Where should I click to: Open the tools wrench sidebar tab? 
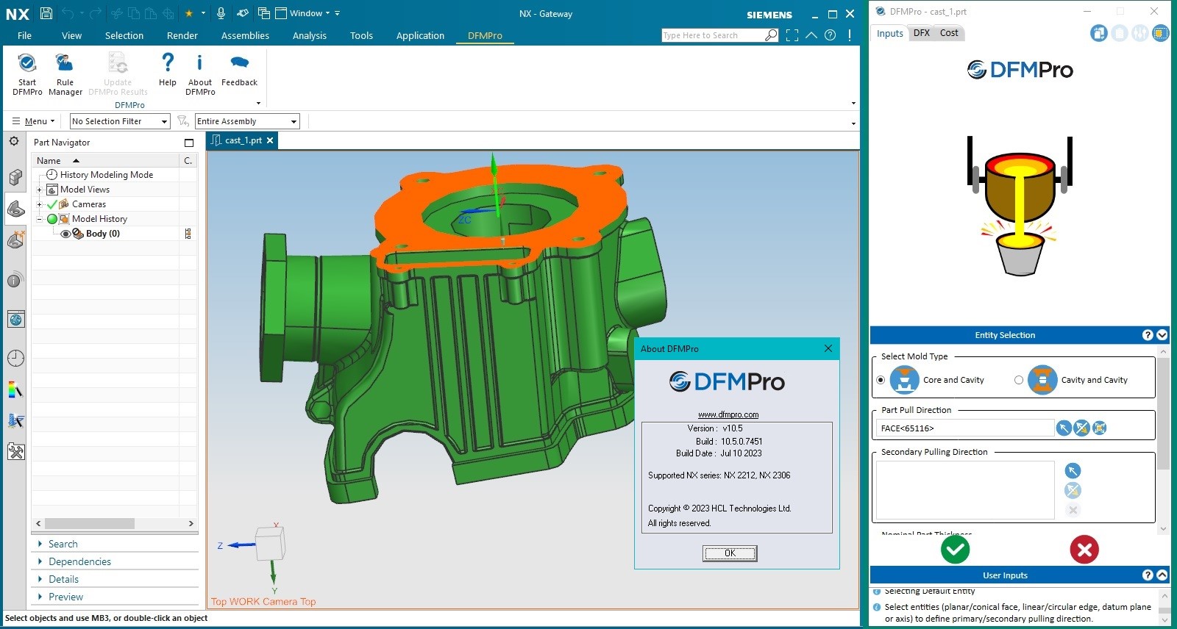[x=15, y=451]
